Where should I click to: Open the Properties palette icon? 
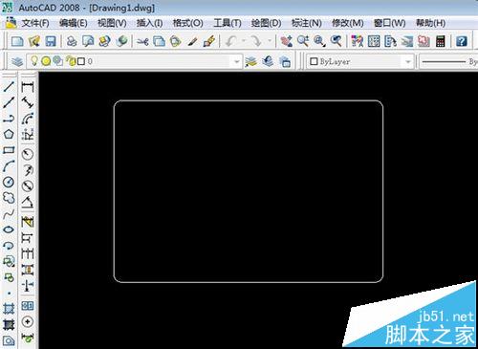(x=358, y=41)
